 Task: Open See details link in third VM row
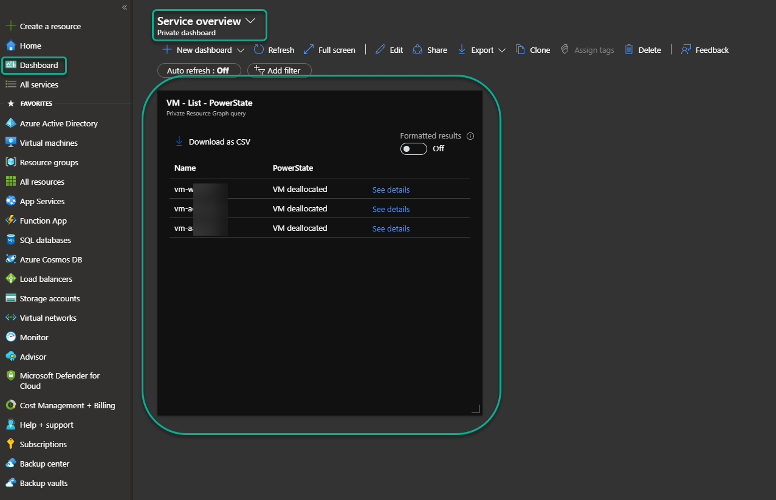(x=391, y=228)
